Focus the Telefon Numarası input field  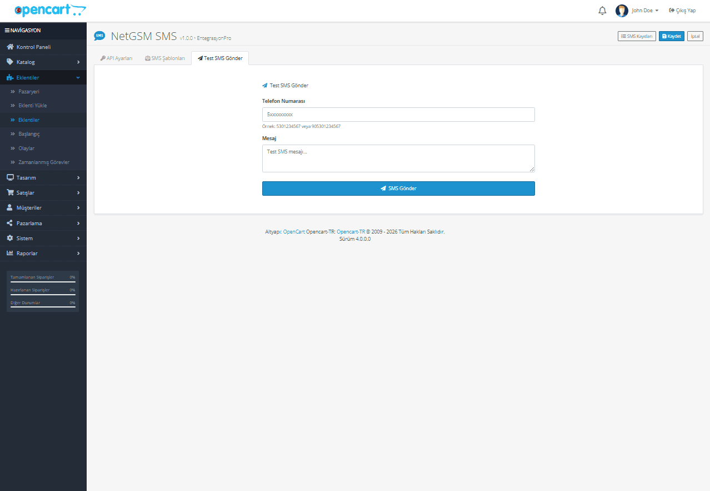[x=398, y=115]
